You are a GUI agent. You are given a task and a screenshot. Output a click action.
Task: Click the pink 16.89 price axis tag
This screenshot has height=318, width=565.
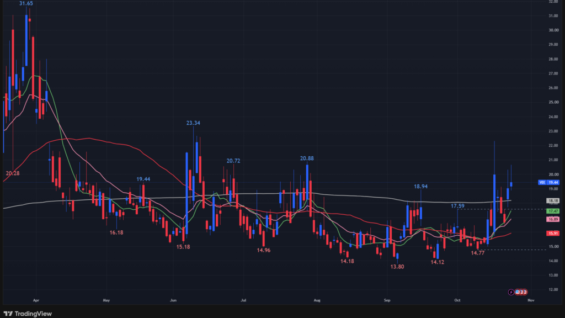553,219
